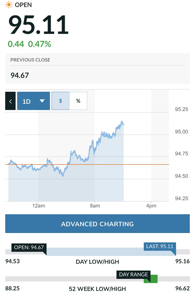Click the 12am label on time axis
Screen dimensions: 195x300
tap(39, 206)
